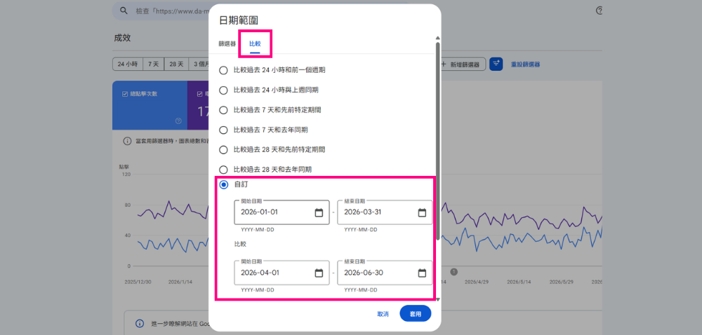
Task: Open calendar for compare start date 2026-04-01
Action: [319, 273]
